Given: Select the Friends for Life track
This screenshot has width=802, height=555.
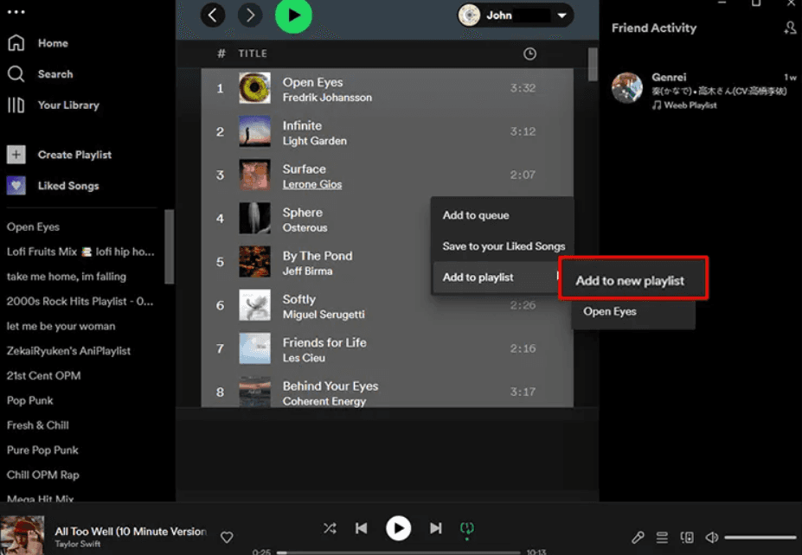Looking at the screenshot, I should click(324, 342).
